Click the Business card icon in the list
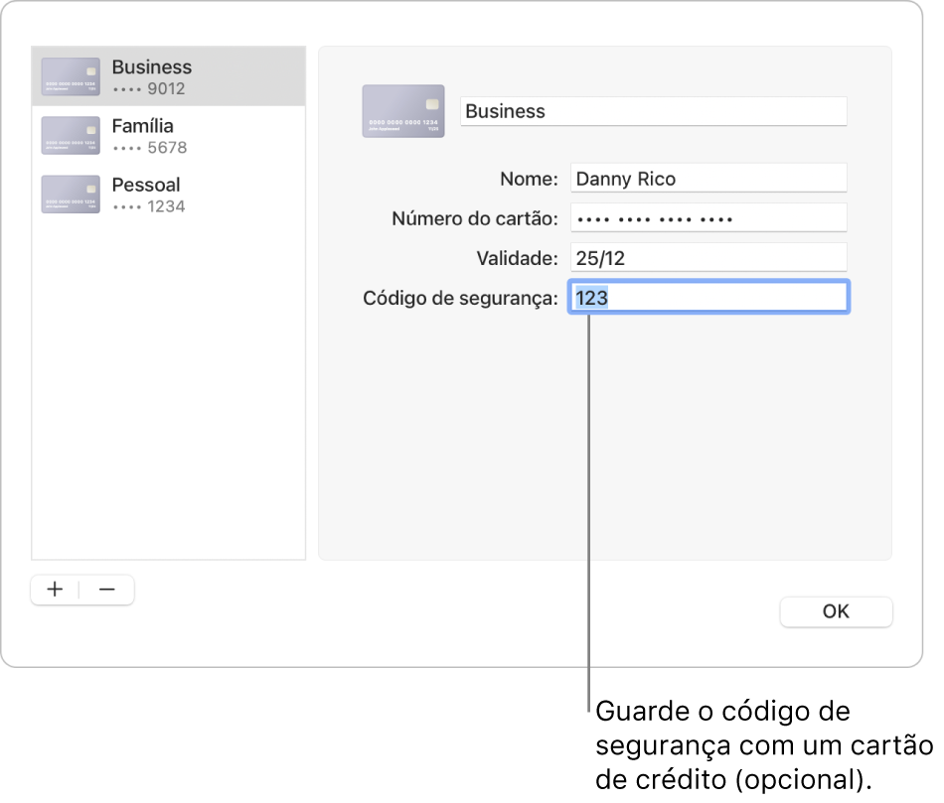 pos(71,76)
